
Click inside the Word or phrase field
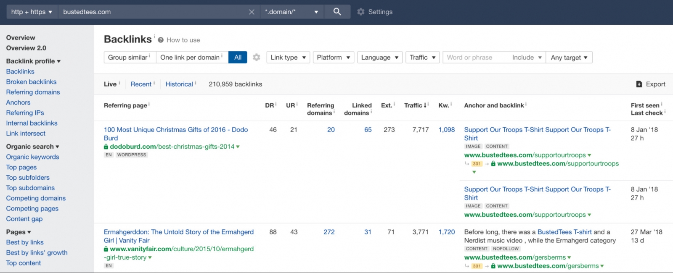[475, 57]
